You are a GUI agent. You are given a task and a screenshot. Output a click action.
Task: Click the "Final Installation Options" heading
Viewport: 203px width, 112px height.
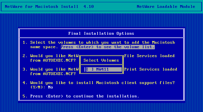[x=101, y=33]
